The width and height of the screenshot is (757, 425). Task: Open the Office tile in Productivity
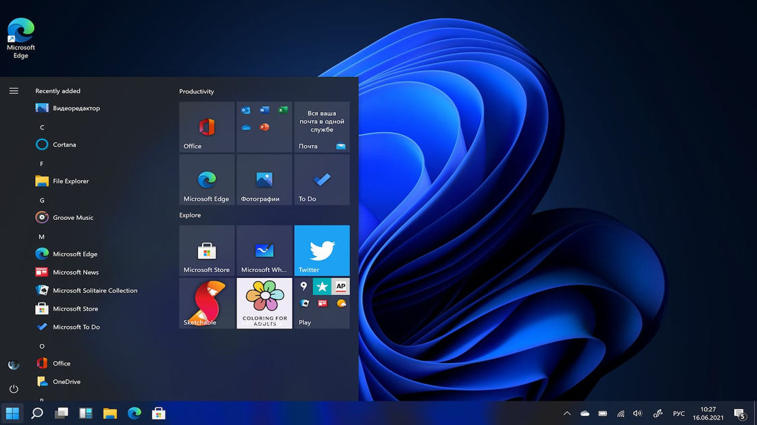[x=207, y=128]
